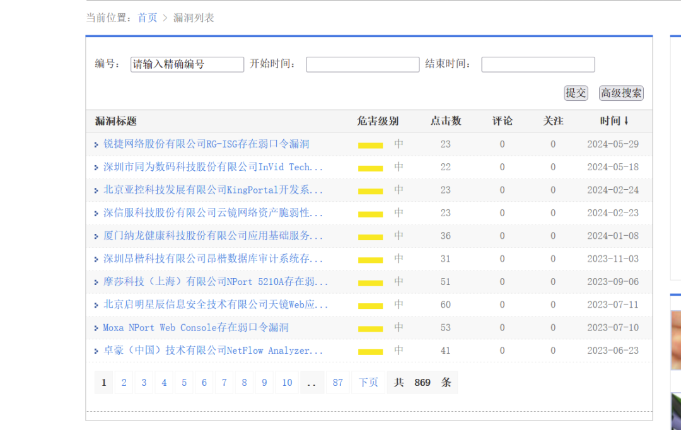The image size is (681, 430).
Task: Click the date 2024-01-08 cell
Action: click(x=613, y=236)
